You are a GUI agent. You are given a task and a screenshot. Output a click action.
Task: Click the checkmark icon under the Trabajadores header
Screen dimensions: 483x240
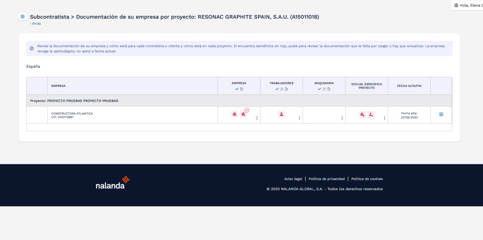pyautogui.click(x=277, y=89)
